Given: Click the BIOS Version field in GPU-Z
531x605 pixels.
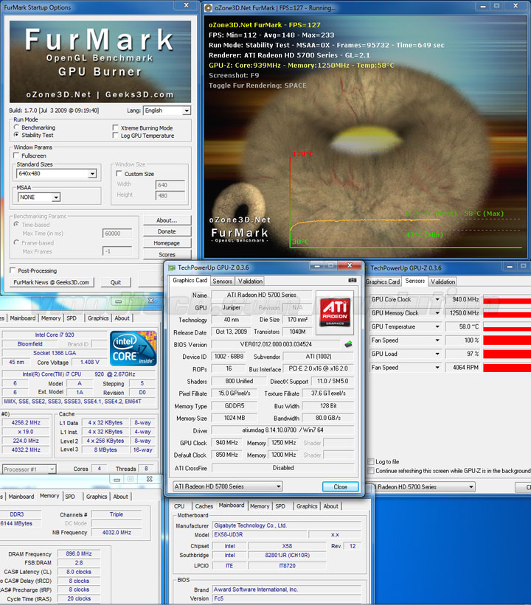Looking at the screenshot, I should pyautogui.click(x=276, y=344).
